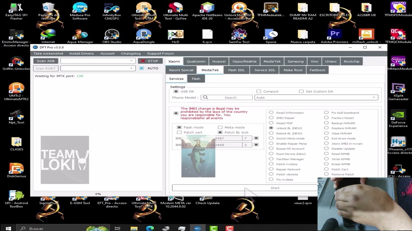Toggle the Patch BL lock checkbox
Image resolution: width=412 pixels, height=231 pixels.
coord(220,133)
